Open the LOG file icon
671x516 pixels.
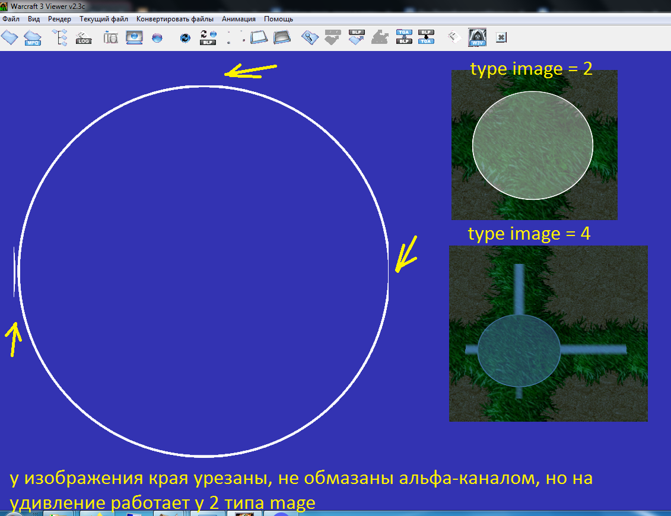84,38
